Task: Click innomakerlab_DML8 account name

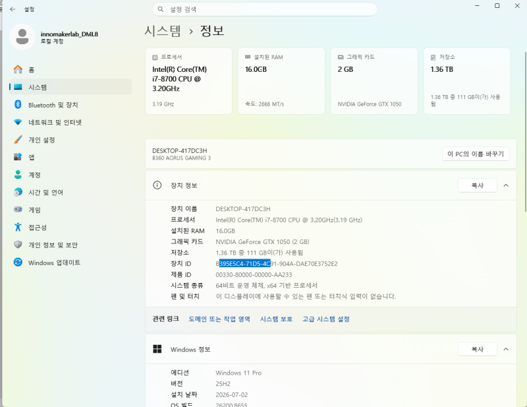Action: pyautogui.click(x=69, y=34)
